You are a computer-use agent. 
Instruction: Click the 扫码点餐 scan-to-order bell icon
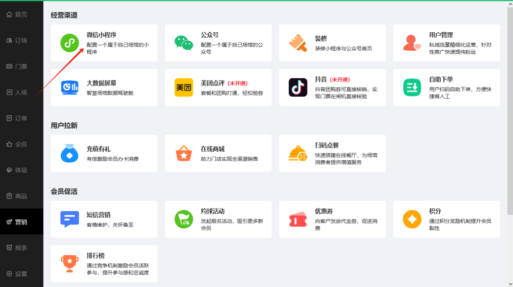coord(298,153)
